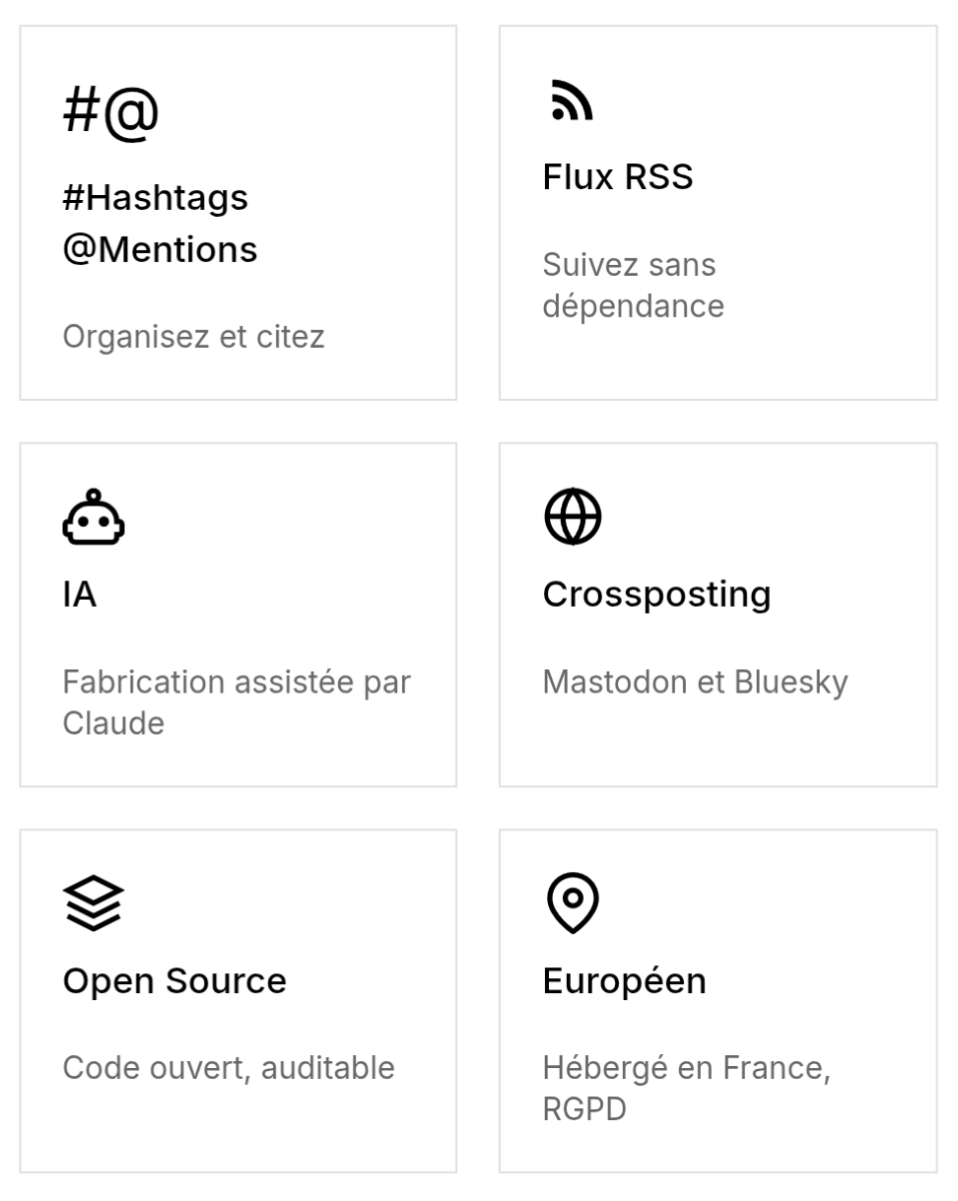Image resolution: width=958 pixels, height=1201 pixels.
Task: Click Code ouvert, auditable text
Action: pos(229,1068)
